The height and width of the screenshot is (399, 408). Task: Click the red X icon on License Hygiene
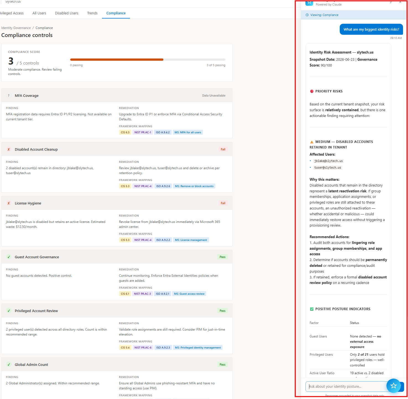[9, 203]
